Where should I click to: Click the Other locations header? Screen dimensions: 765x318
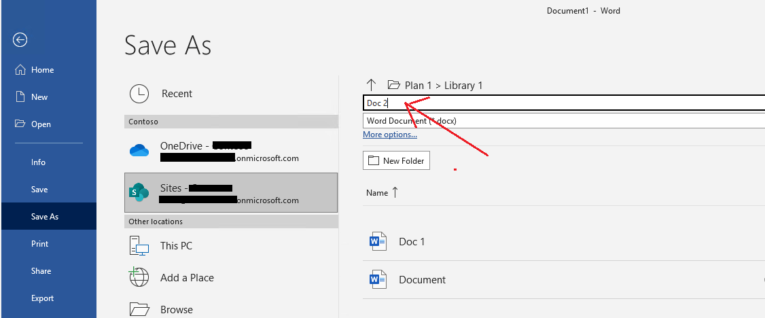click(x=231, y=222)
